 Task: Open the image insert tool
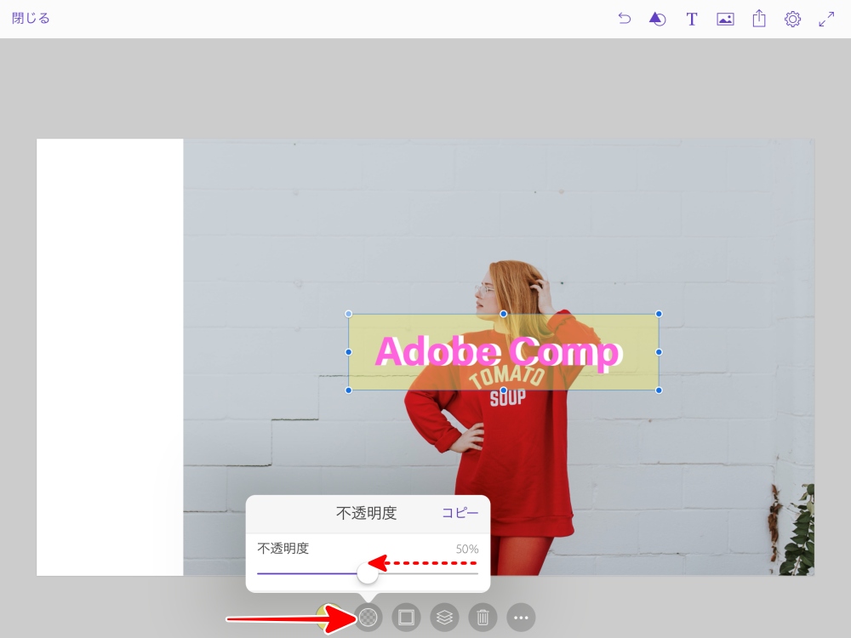725,20
